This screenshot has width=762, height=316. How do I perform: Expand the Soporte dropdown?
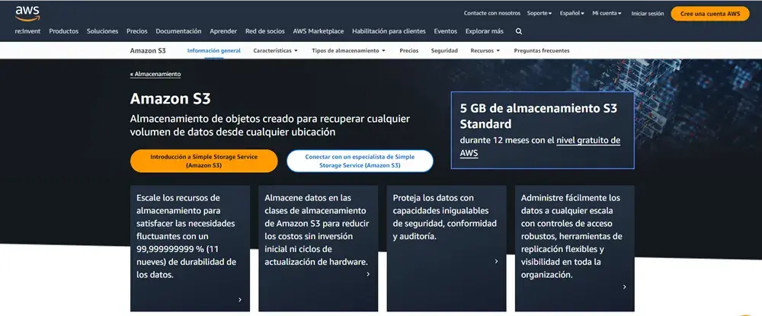click(539, 13)
